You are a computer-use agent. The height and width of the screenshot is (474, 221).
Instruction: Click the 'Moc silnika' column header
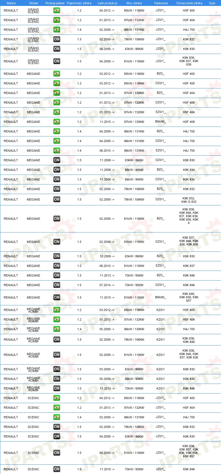134,3
